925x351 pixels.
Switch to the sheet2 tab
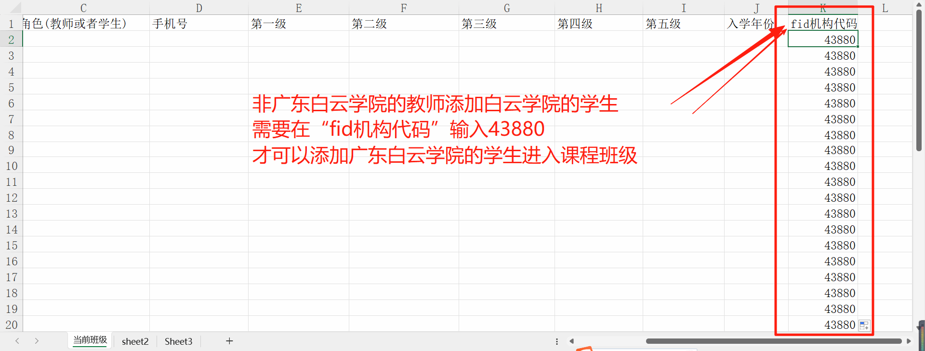pos(135,341)
